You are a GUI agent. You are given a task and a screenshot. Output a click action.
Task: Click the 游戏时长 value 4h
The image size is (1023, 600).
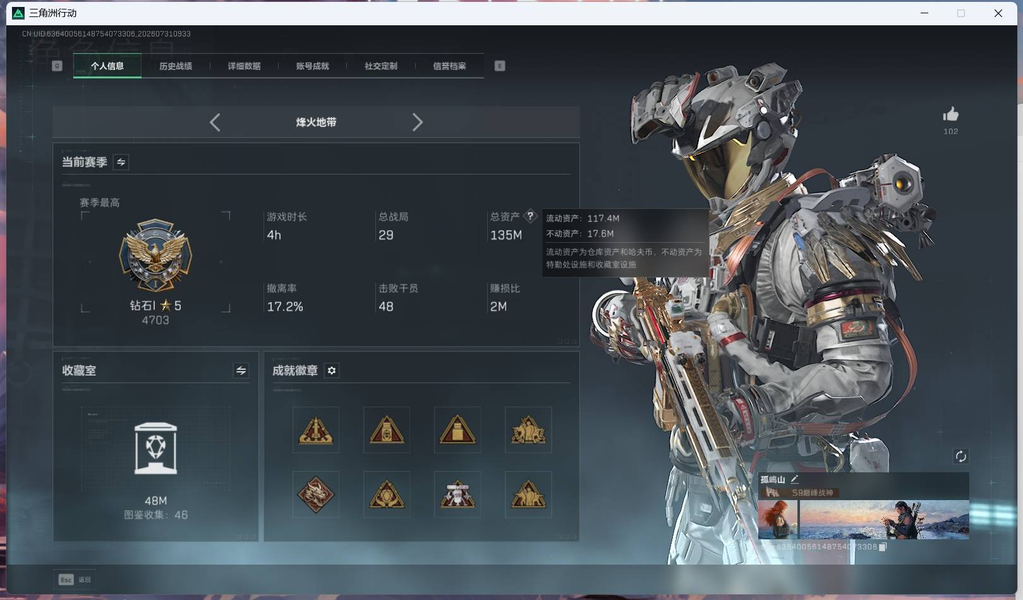[x=274, y=235]
